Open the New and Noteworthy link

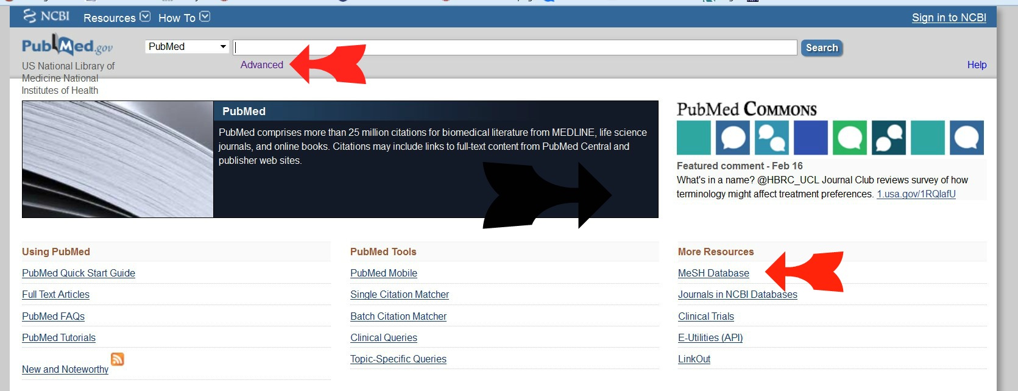[65, 369]
